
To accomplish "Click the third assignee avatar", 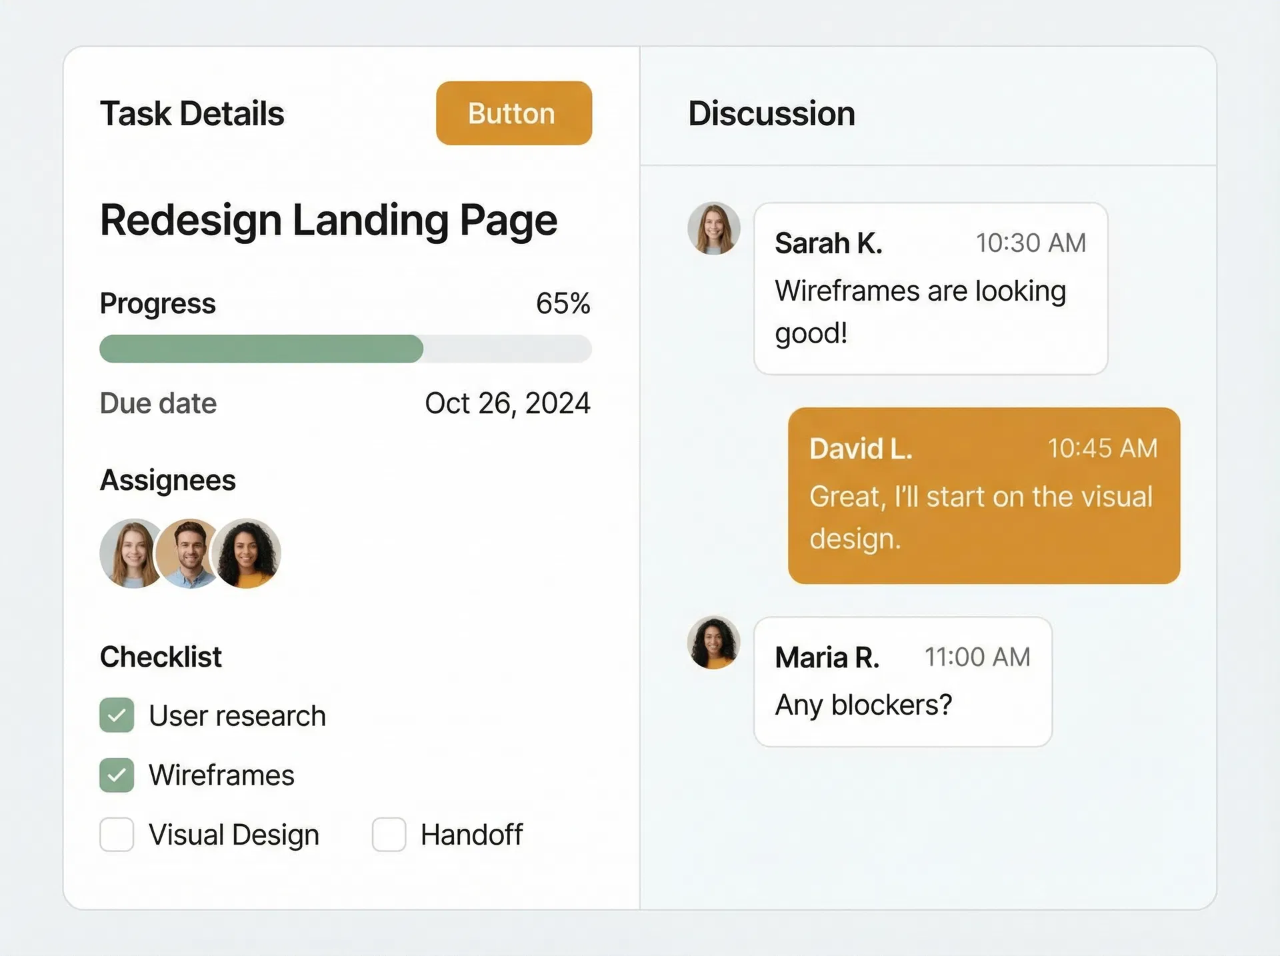I will click(x=247, y=553).
